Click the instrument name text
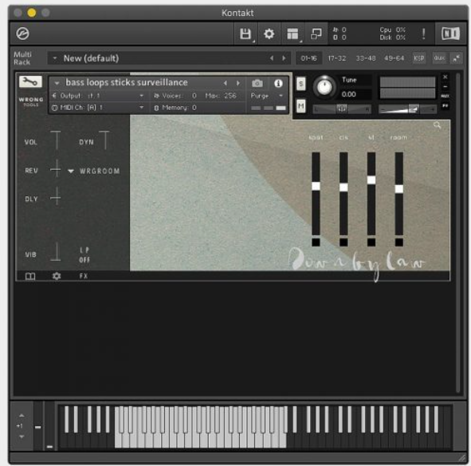471x466 pixels. tap(127, 82)
